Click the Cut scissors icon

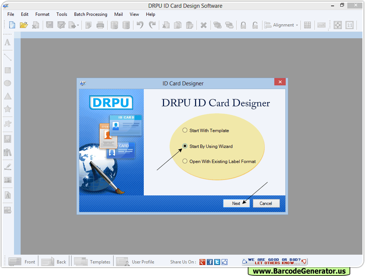coord(166,25)
